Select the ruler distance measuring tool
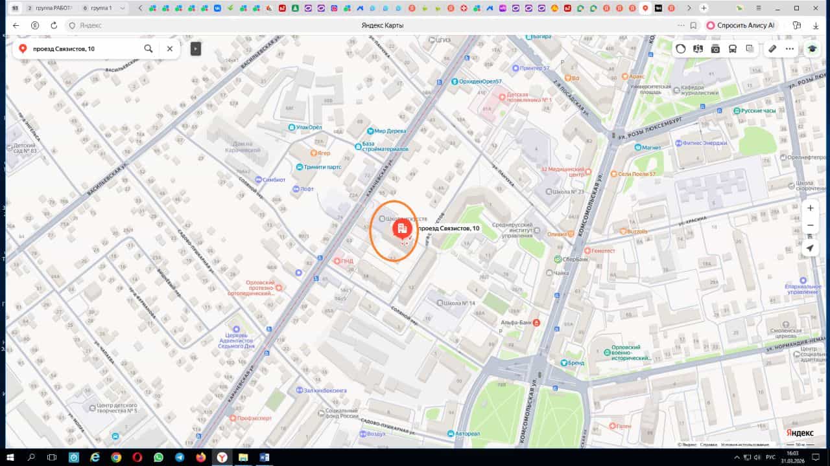 [x=772, y=49]
